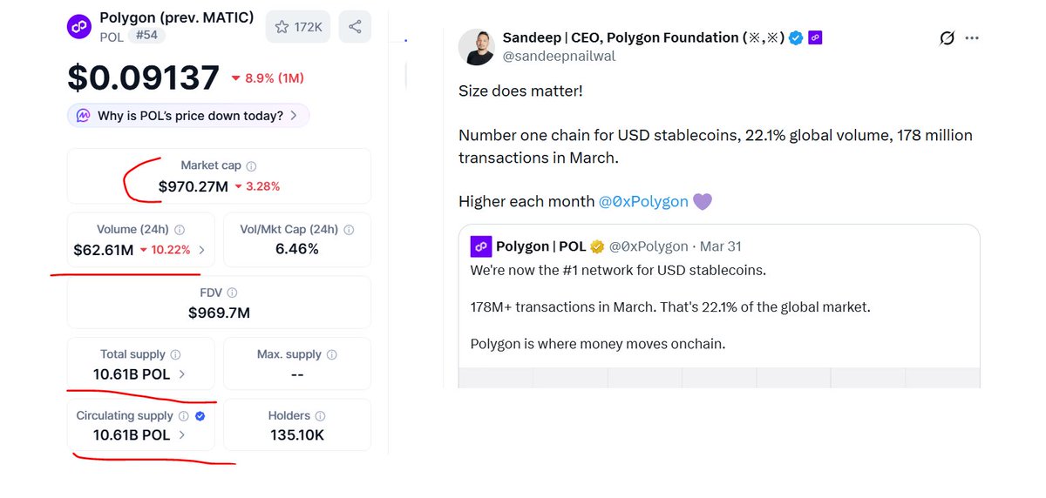1046x498 pixels.
Task: Click the Volume (24h) info icon
Action: point(180,230)
